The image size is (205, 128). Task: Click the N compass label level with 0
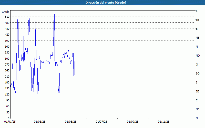(x=197, y=118)
